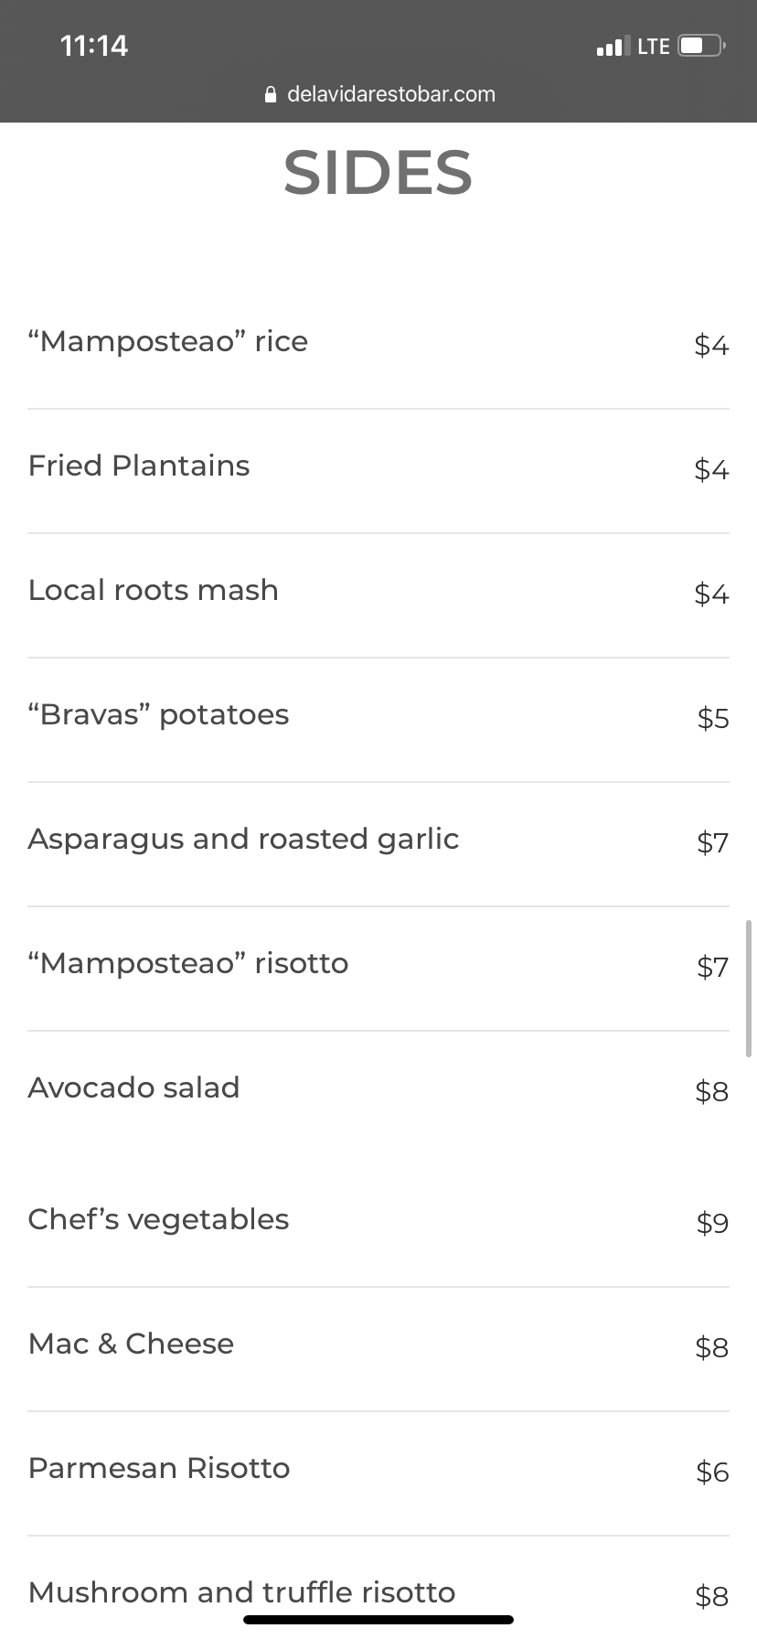757x1639 pixels.
Task: Tap the home indicator bar at bottom
Action: coord(378,1620)
